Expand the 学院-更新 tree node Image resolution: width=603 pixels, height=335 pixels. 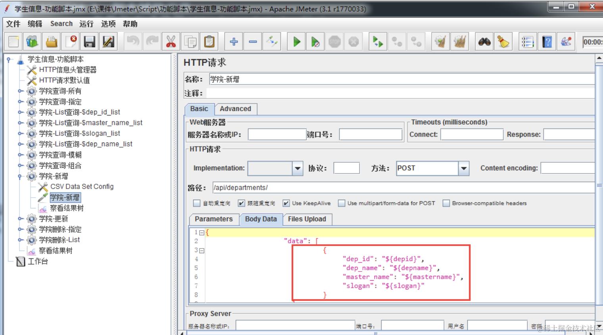[x=20, y=219]
